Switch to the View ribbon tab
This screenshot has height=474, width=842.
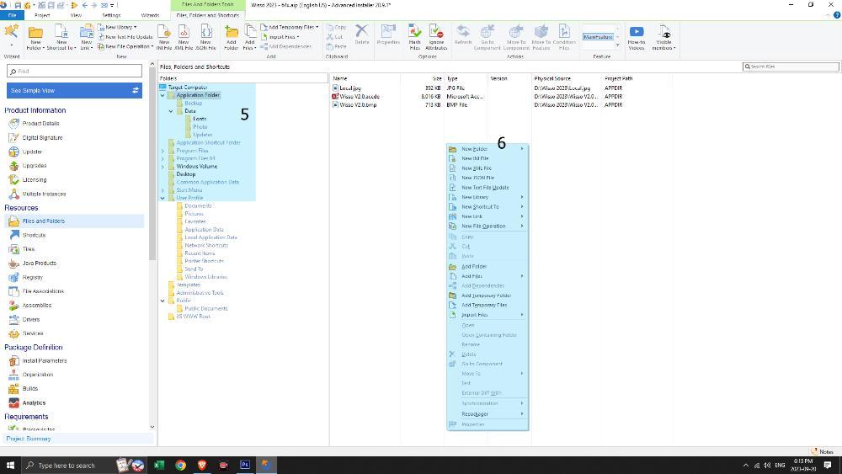pyautogui.click(x=76, y=15)
